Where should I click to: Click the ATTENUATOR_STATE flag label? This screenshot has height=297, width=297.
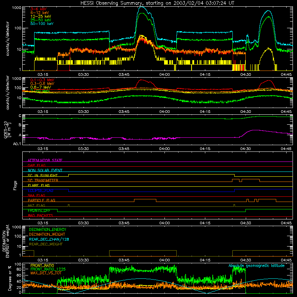click(45, 160)
